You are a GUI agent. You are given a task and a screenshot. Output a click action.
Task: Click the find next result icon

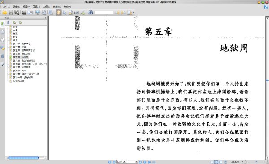pos(123,13)
